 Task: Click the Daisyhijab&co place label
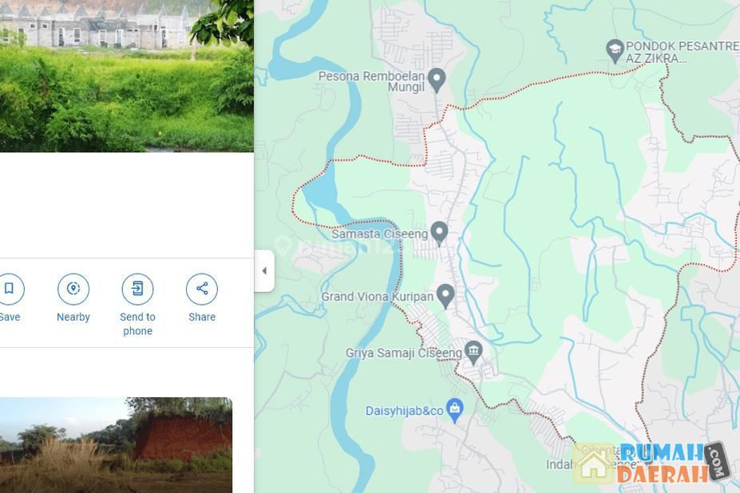coord(404,411)
